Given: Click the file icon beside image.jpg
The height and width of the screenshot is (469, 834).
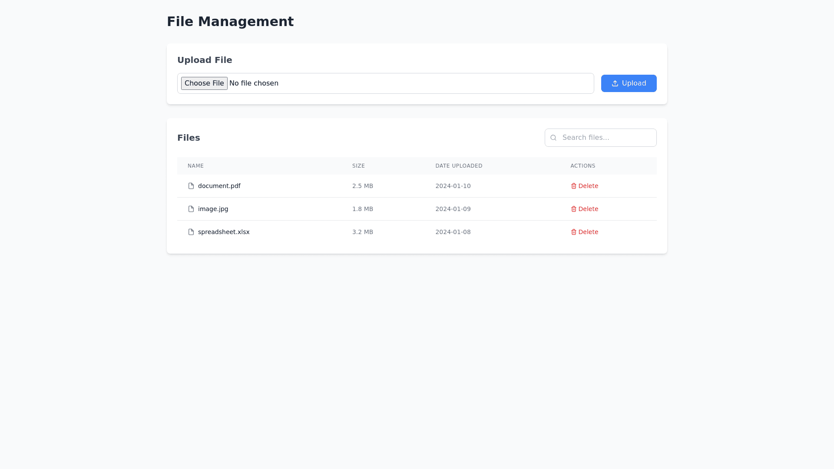Looking at the screenshot, I should (x=191, y=209).
